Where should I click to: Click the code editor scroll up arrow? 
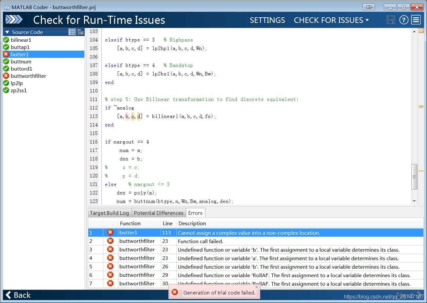[414, 31]
